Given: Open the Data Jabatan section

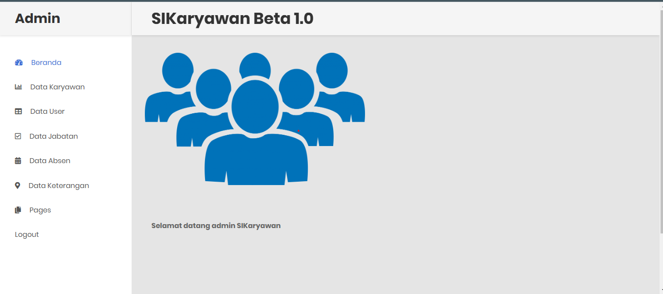Looking at the screenshot, I should pyautogui.click(x=53, y=136).
